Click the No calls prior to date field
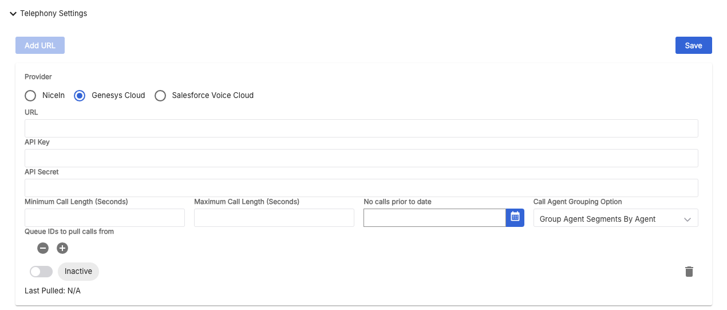The height and width of the screenshot is (310, 727). [434, 218]
